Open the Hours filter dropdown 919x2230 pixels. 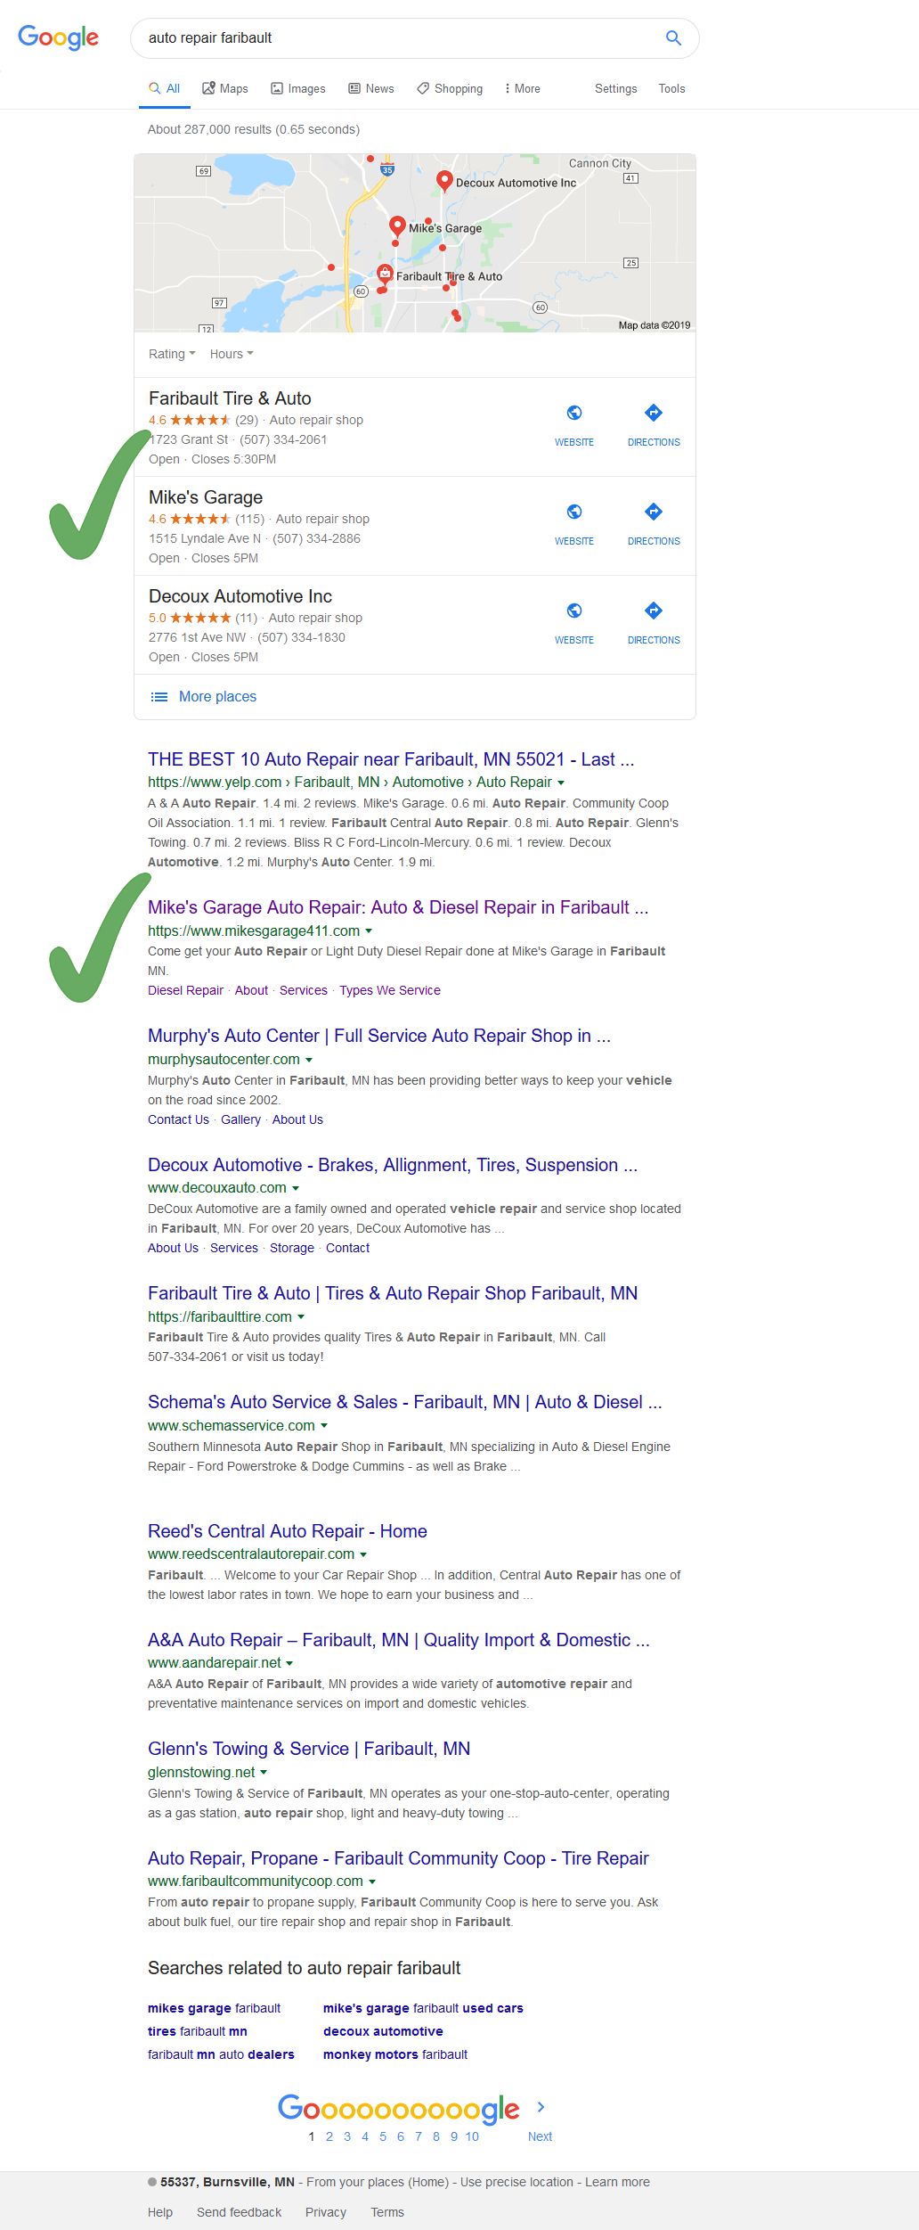click(232, 354)
